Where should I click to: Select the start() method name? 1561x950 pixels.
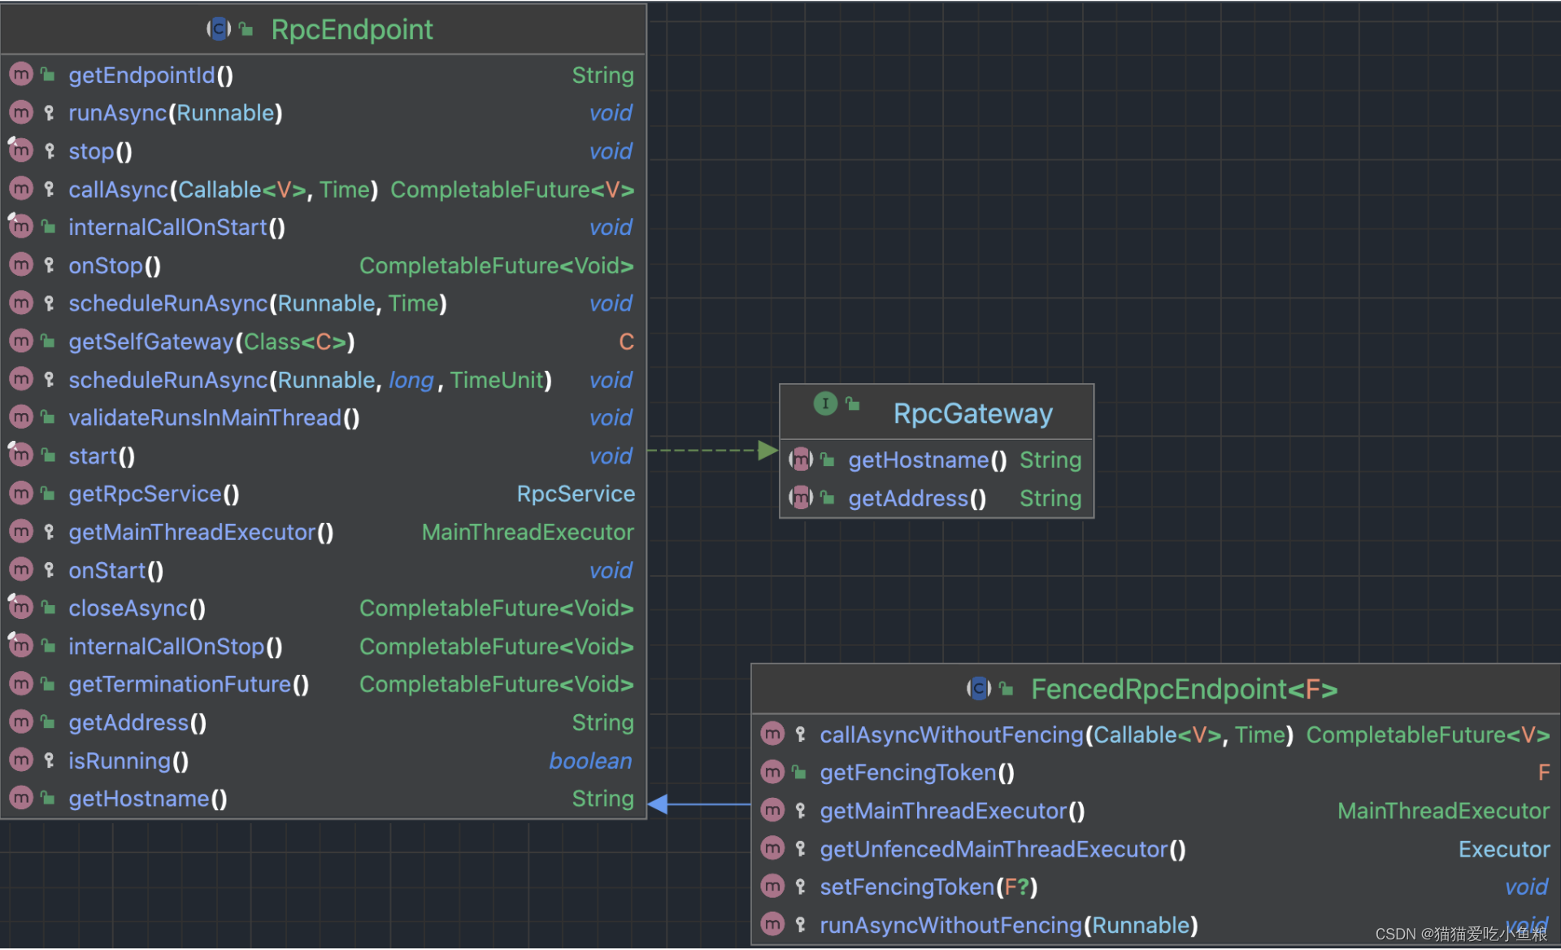point(102,455)
